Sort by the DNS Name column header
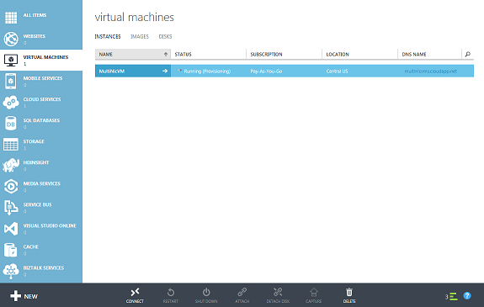484x307 pixels. (x=429, y=55)
